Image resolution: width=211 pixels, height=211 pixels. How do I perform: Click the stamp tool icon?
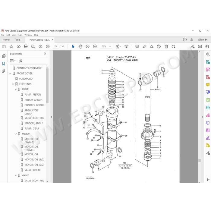pyautogui.click(x=159, y=46)
